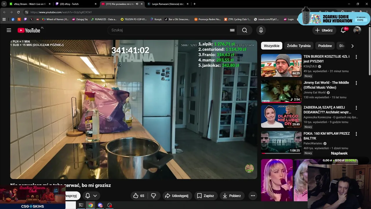Click the Pobierz download button

click(x=232, y=196)
